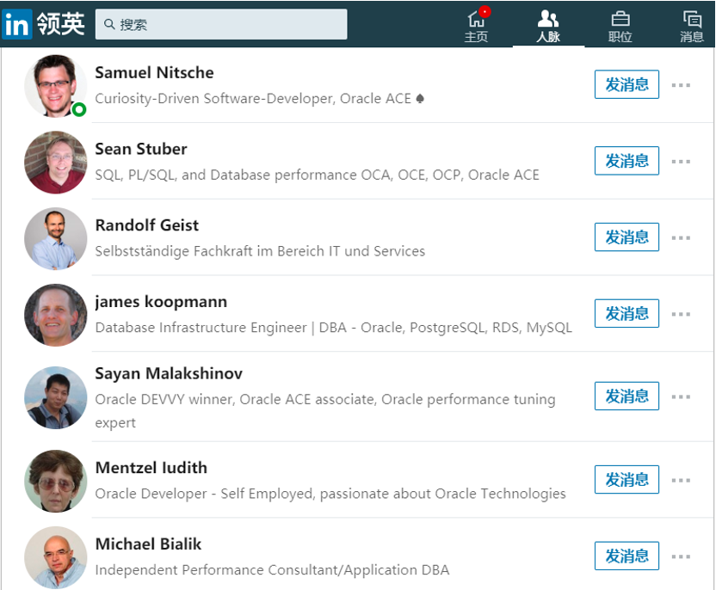Click 发消息 for Sean Stuber
Image resolution: width=716 pixels, height=590 pixels.
pos(626,161)
